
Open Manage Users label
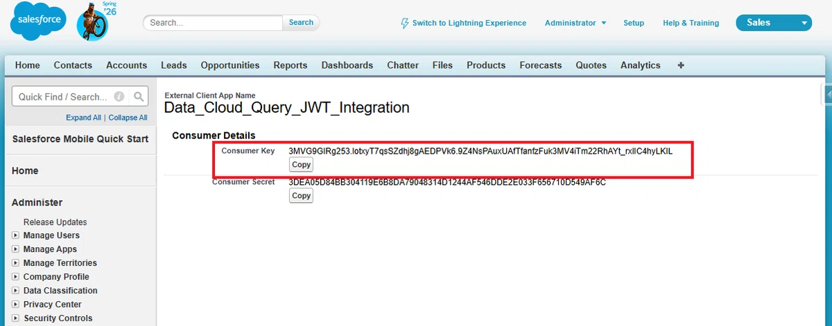[x=51, y=235]
